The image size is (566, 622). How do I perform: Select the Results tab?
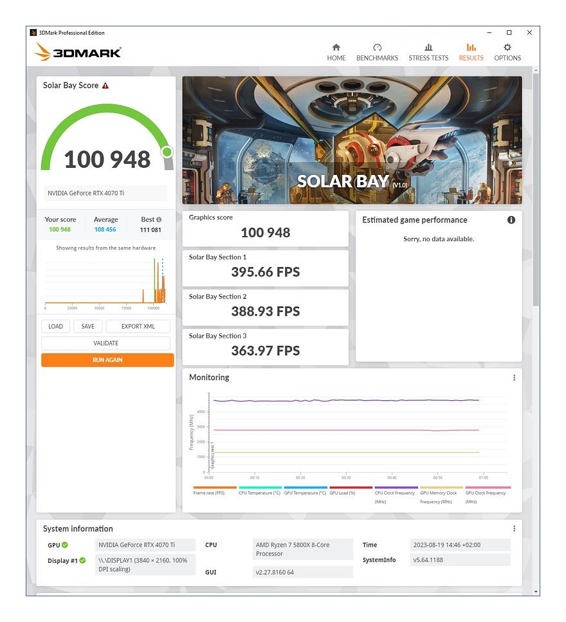click(471, 53)
